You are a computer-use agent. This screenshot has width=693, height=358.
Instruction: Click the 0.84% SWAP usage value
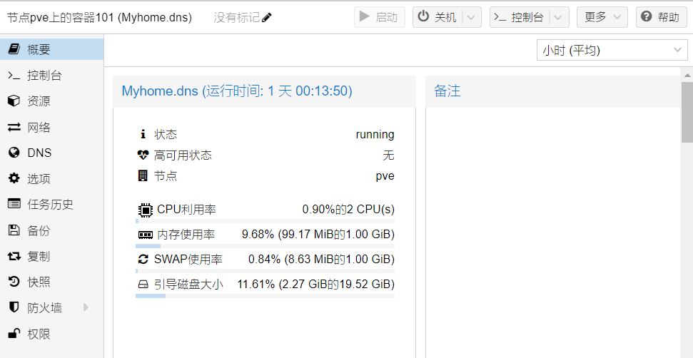[321, 259]
